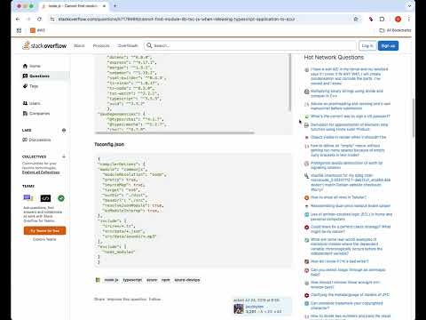Click the Labs info icon

point(64,130)
